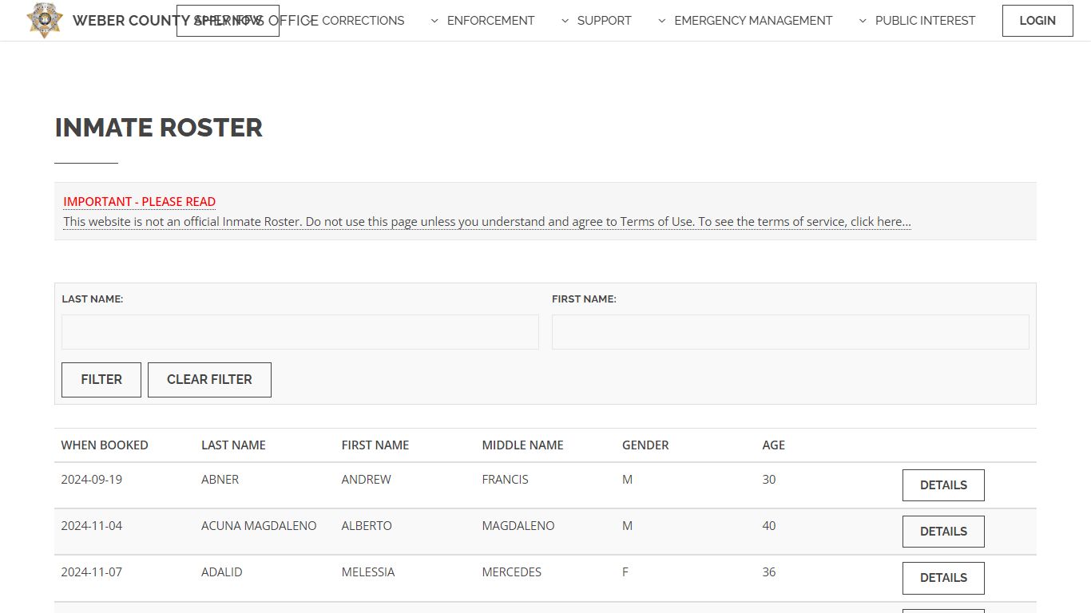Viewport: 1091px width, 613px height.
Task: Select last name ADALID cell
Action: point(222,572)
